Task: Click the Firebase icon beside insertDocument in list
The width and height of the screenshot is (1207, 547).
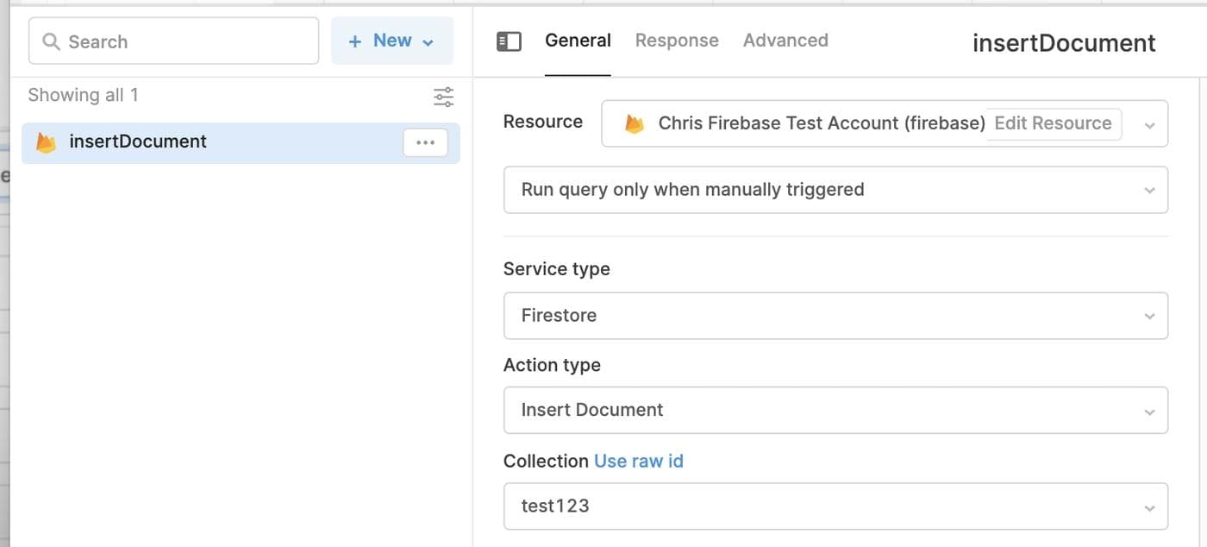Action: pyautogui.click(x=46, y=142)
